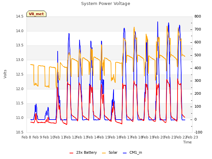Click the orange Solar legend swatch
This screenshot has height=159, width=212.
coord(104,153)
